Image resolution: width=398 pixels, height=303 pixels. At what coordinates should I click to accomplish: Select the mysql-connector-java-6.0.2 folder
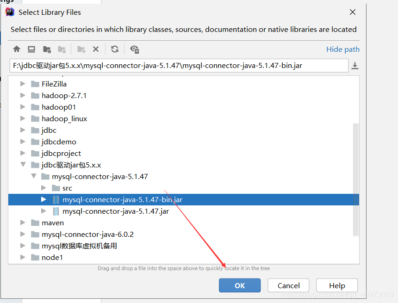pyautogui.click(x=87, y=235)
